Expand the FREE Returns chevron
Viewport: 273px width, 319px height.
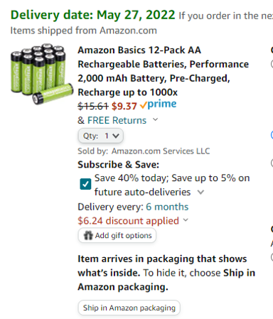[x=155, y=119]
